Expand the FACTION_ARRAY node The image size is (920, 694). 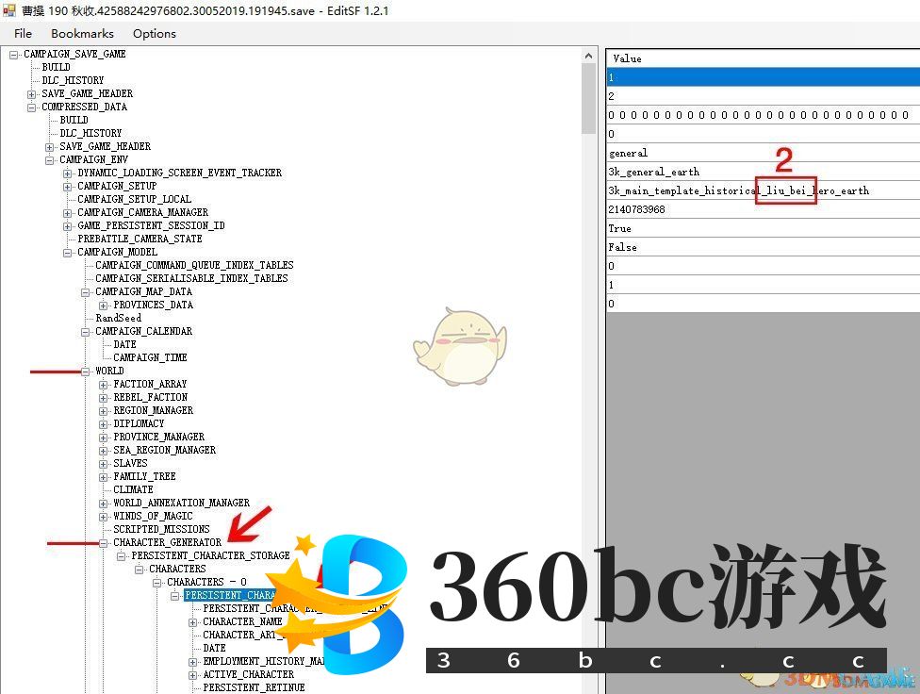coord(104,385)
